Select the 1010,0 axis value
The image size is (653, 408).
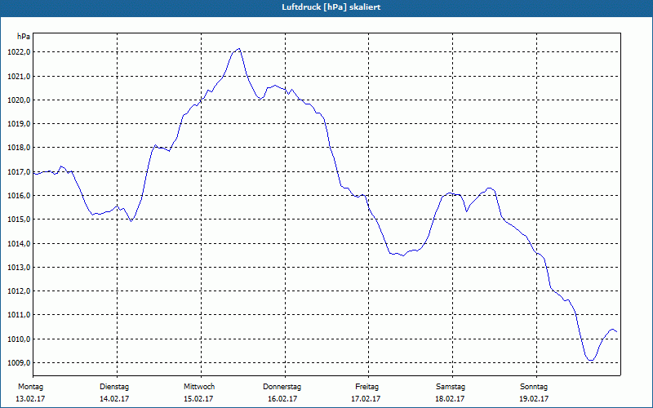[x=19, y=339]
